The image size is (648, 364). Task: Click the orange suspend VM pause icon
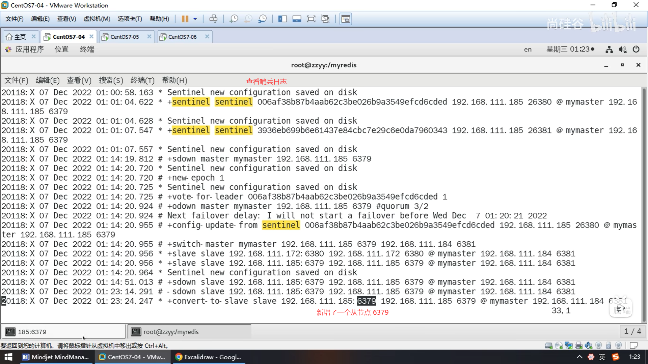185,19
